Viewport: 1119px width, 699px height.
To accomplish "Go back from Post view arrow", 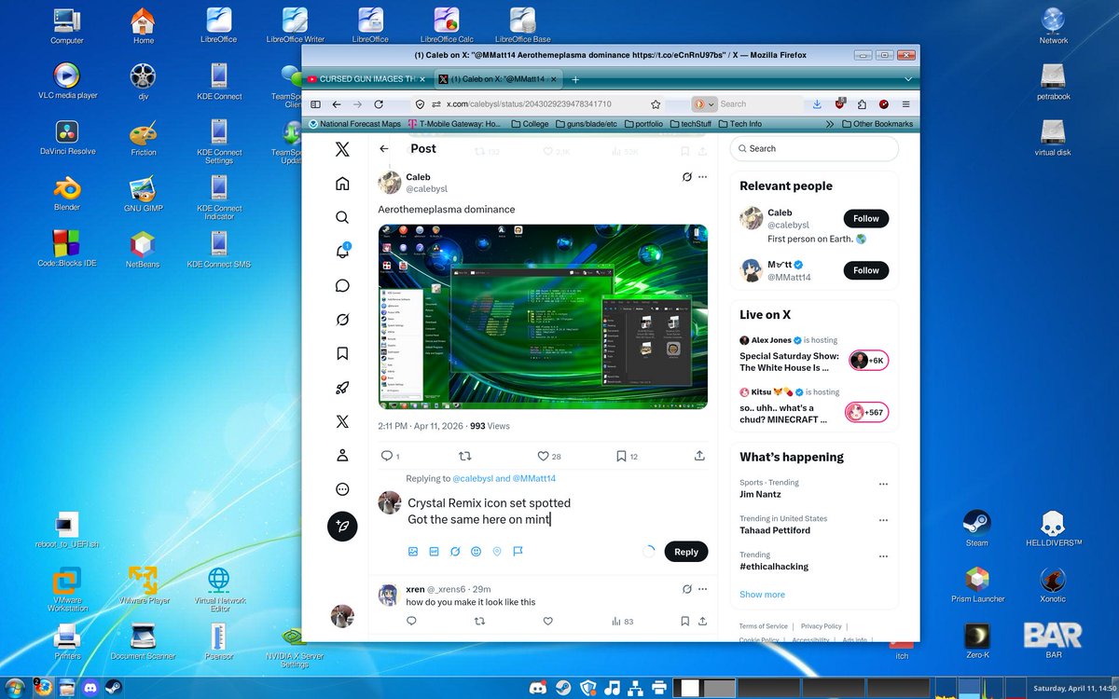I will tap(383, 149).
